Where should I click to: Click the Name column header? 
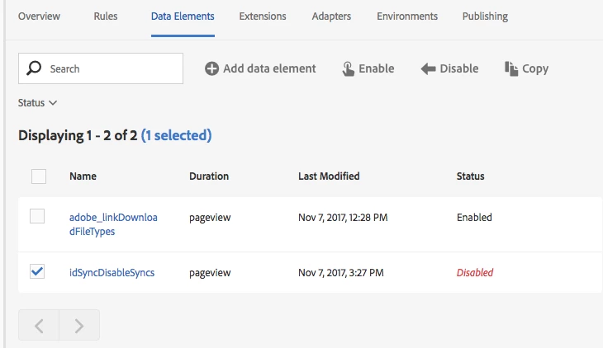click(83, 176)
